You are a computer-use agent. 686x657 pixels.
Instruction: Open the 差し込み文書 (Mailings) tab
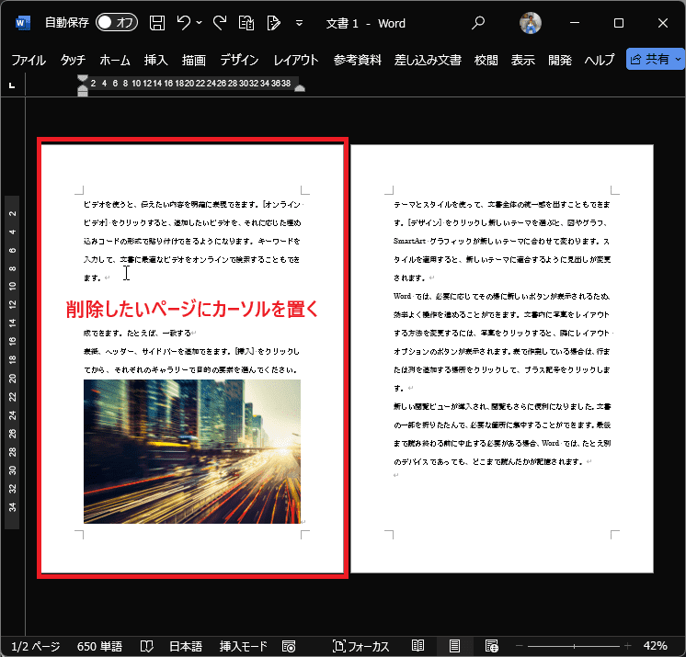click(x=428, y=60)
